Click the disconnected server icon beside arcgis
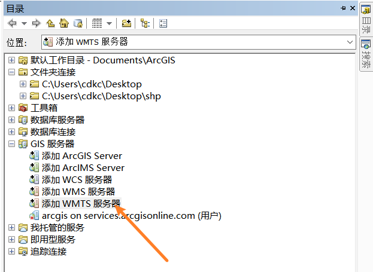Viewport: 373px width, 272px height. pyautogui.click(x=34, y=216)
